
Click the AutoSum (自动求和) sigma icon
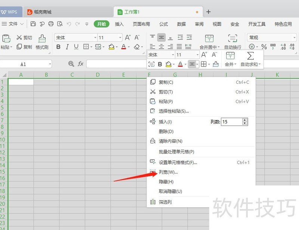250,56
